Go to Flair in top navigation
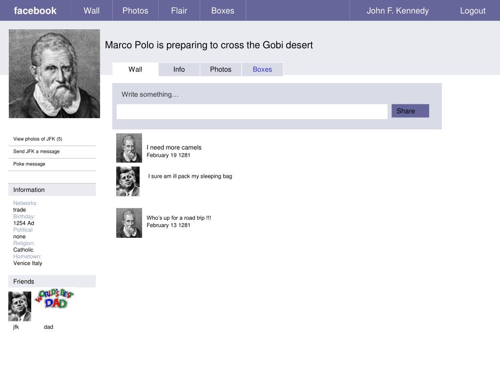 (179, 11)
